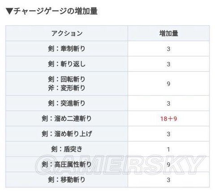Click the value 3 for 牽制斬り

pyautogui.click(x=168, y=49)
